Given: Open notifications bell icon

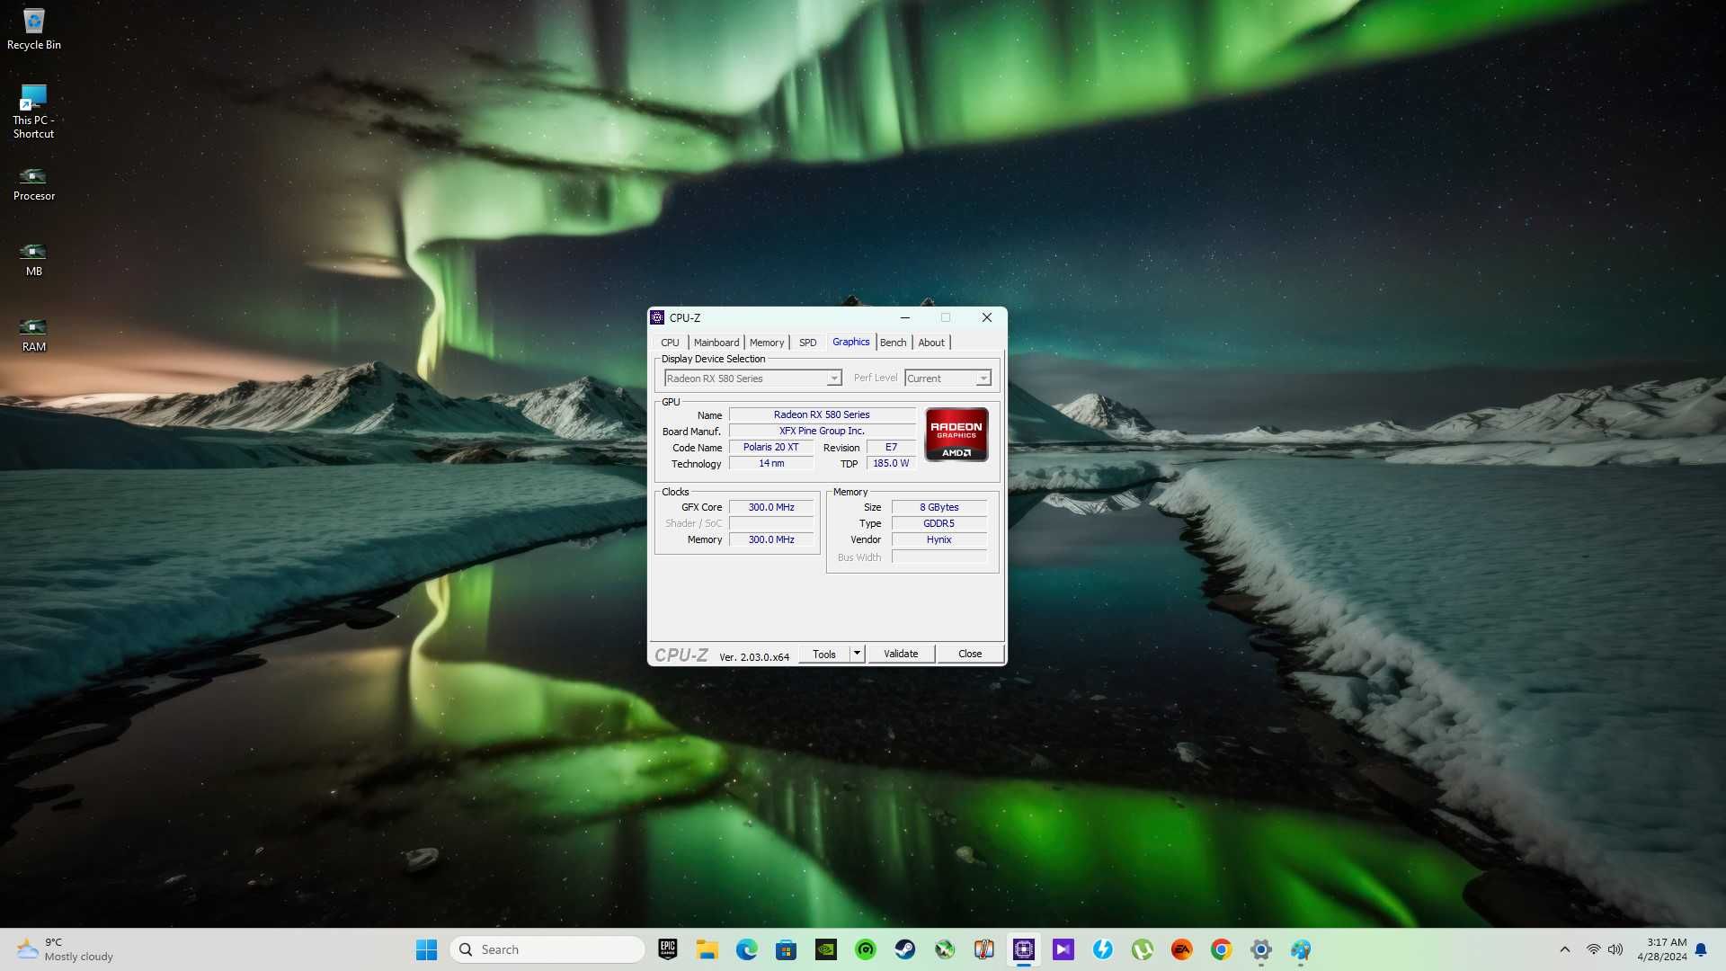Looking at the screenshot, I should point(1701,949).
